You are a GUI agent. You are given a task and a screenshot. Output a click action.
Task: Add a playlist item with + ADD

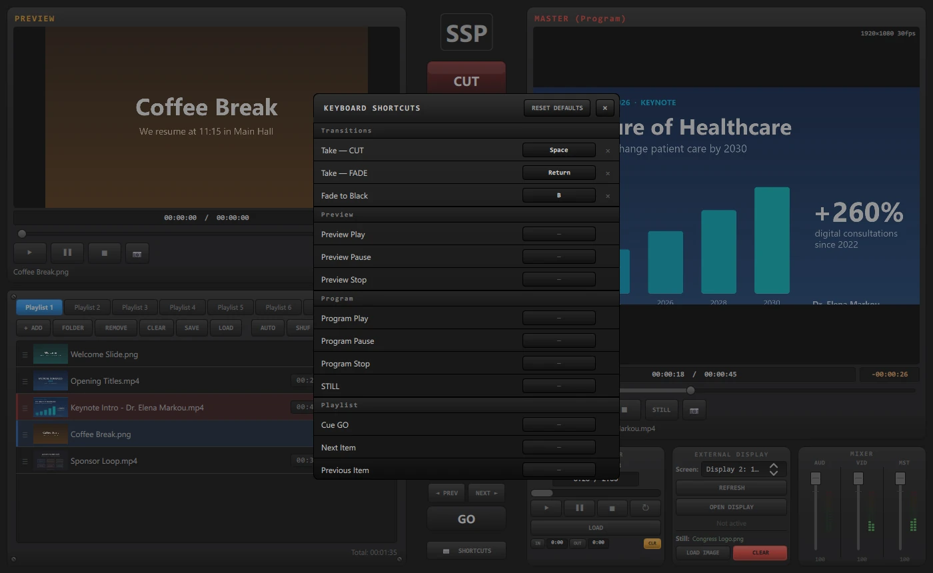coord(33,328)
